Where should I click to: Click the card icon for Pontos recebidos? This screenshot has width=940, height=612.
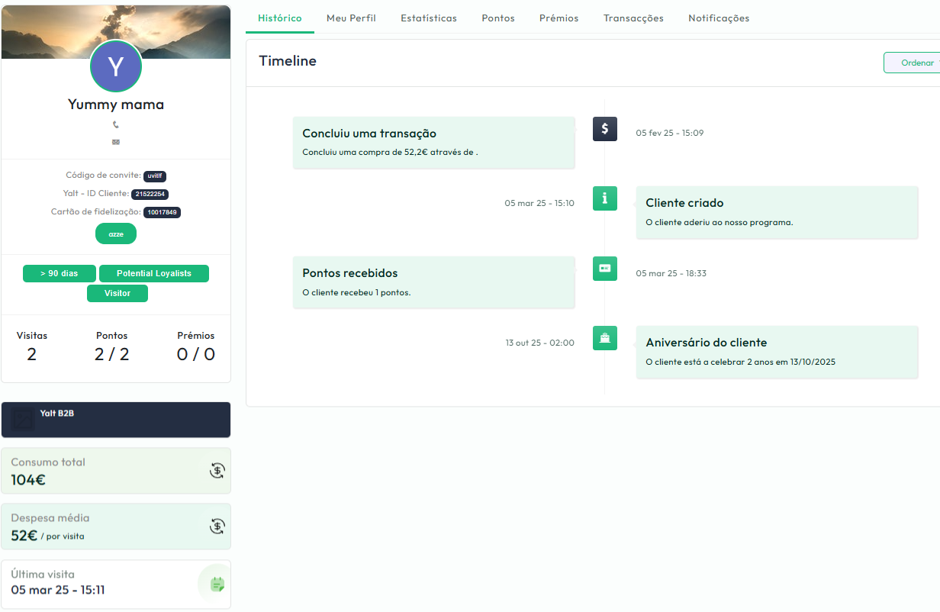click(x=604, y=269)
